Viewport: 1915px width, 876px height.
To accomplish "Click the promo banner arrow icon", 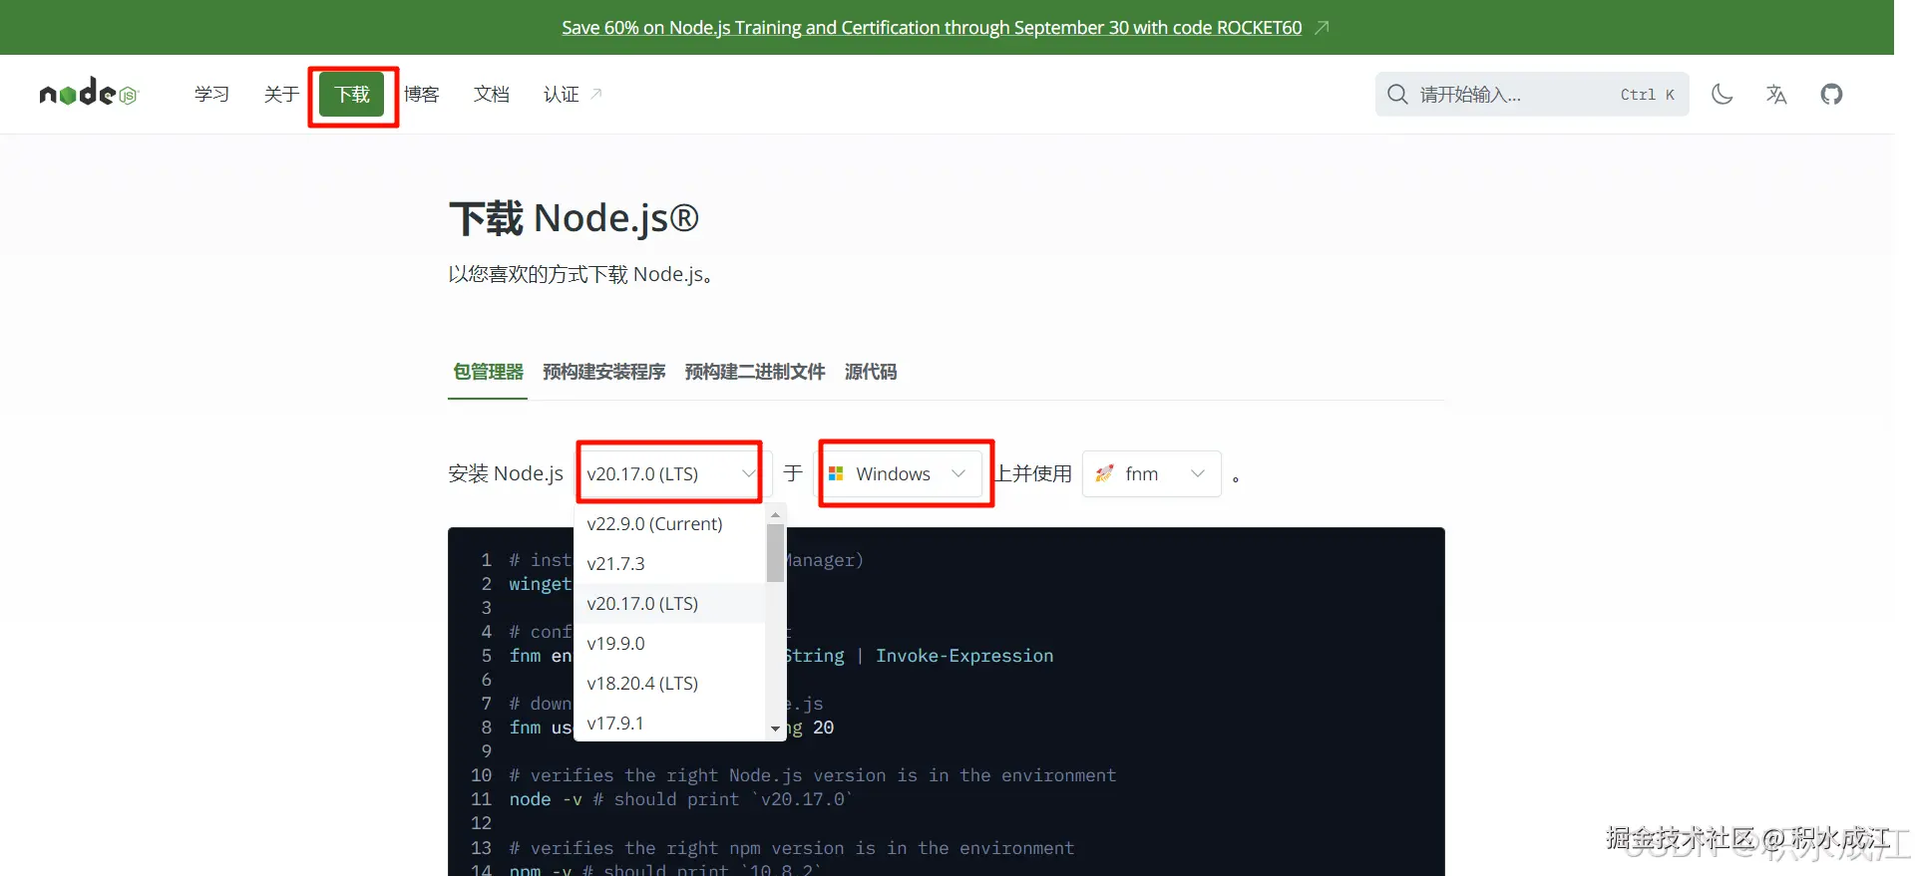I will (1322, 27).
